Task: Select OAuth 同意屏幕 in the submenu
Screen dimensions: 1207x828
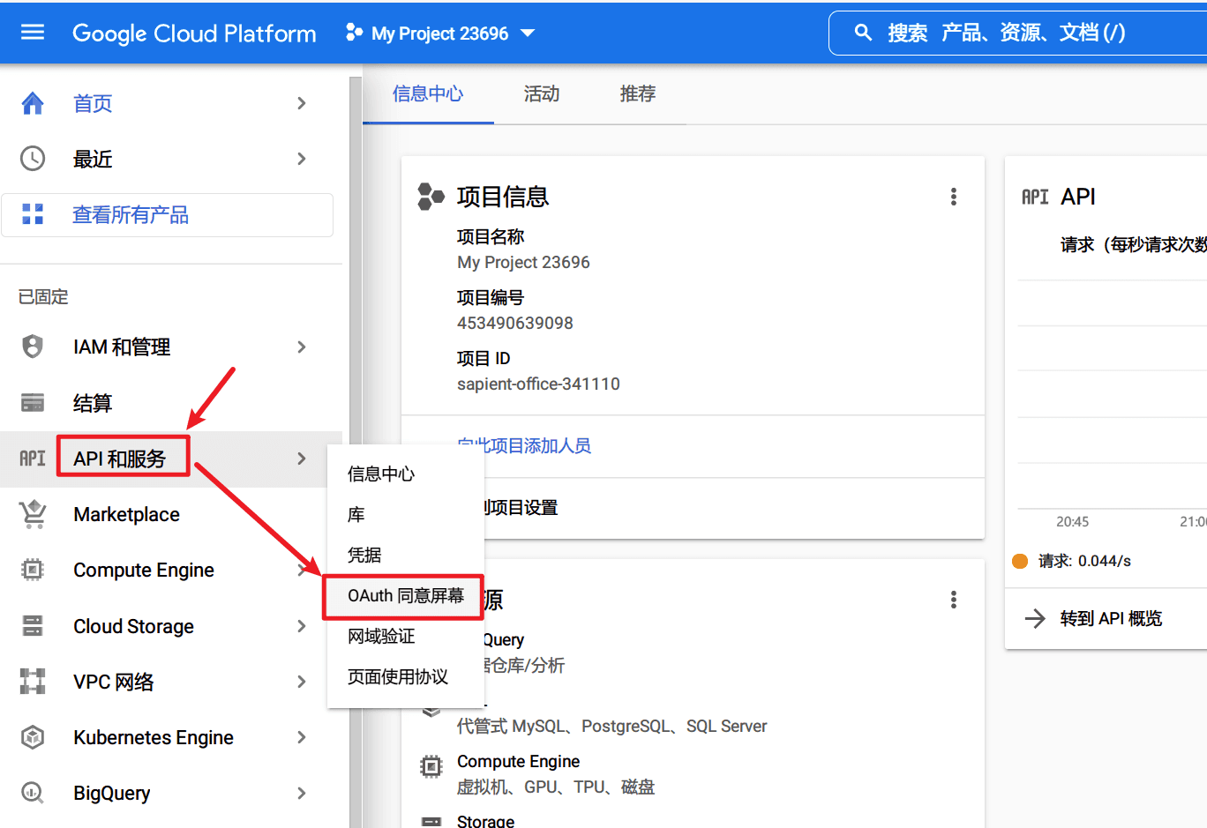Action: pyautogui.click(x=406, y=596)
